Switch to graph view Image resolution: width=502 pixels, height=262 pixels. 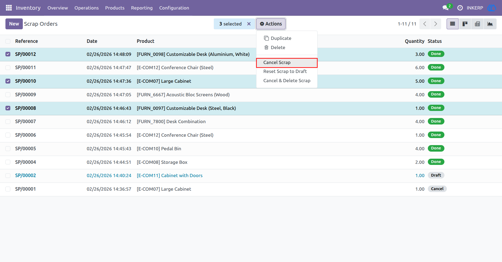[490, 24]
